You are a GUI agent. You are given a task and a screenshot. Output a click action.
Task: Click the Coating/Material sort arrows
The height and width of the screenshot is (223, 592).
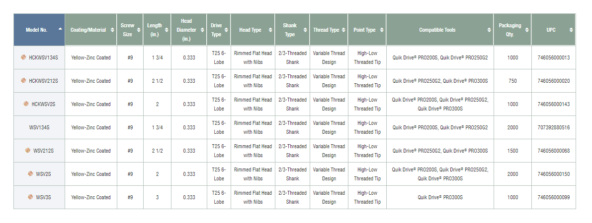click(x=112, y=30)
